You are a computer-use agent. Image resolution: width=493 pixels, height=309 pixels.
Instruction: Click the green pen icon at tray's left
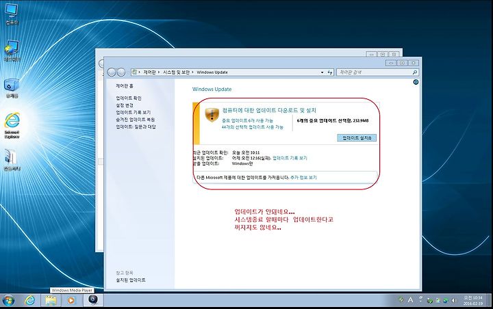pos(401,300)
